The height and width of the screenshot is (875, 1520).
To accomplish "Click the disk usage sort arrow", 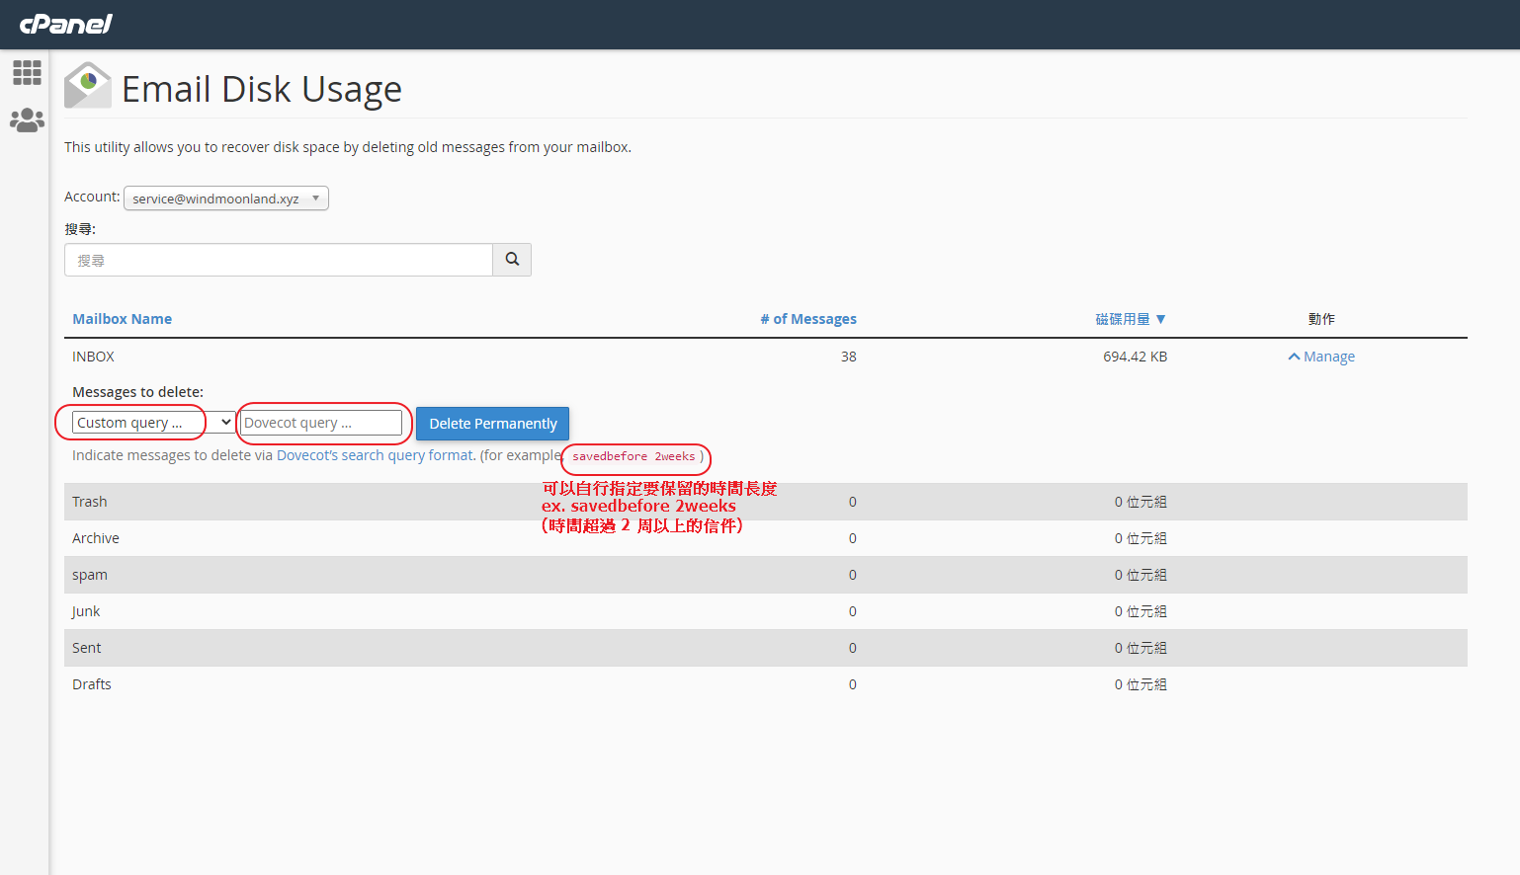I will pos(1160,319).
